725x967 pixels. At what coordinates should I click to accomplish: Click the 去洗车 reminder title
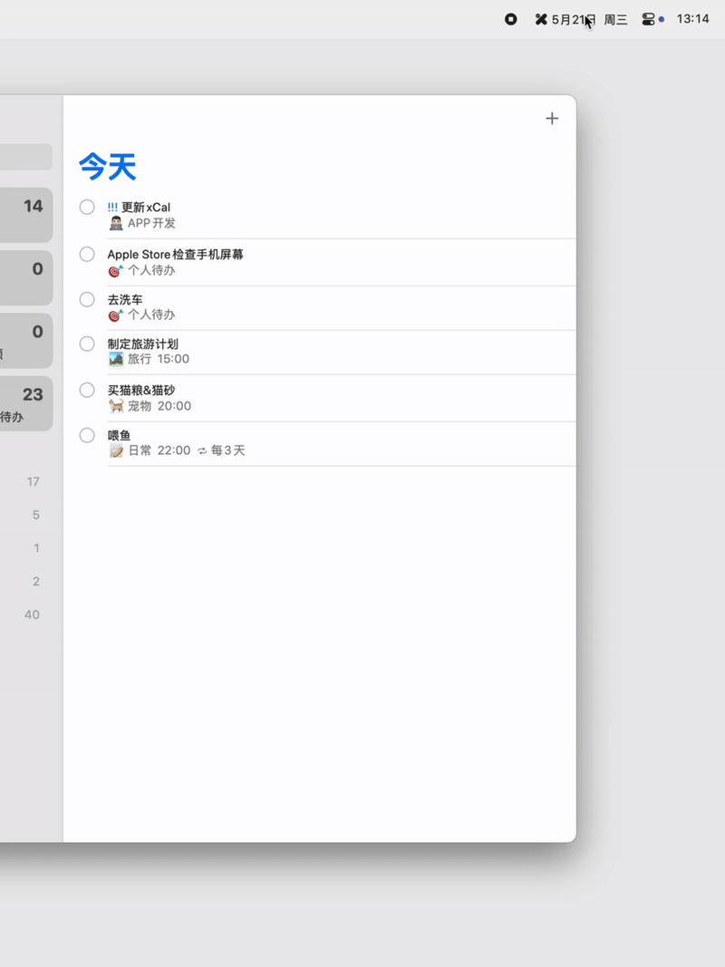coord(125,300)
